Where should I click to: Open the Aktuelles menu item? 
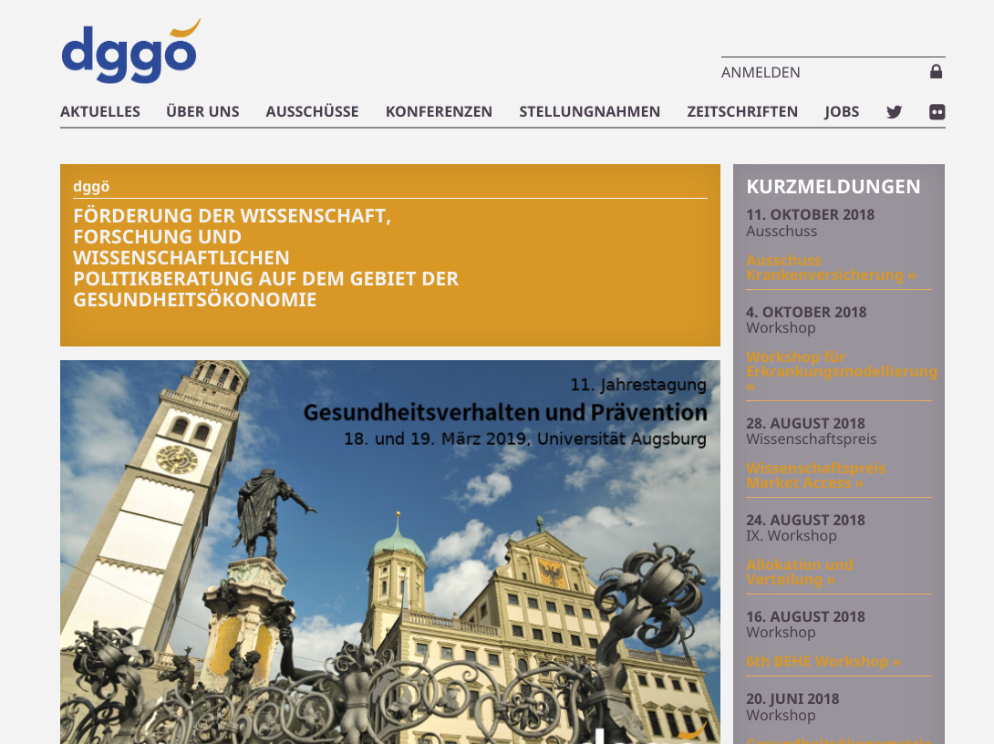click(x=100, y=111)
